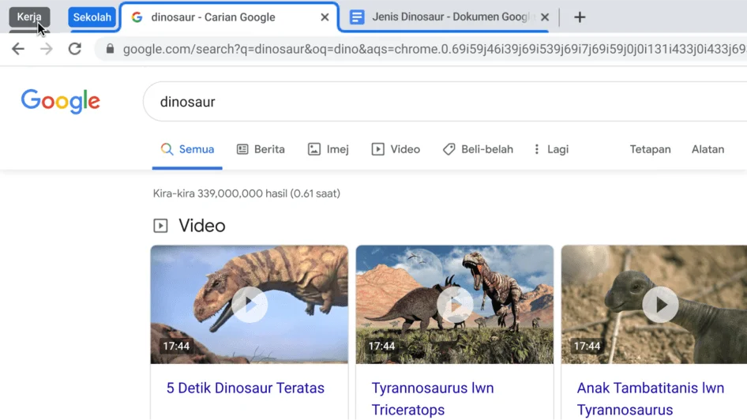Click the browser back arrow
This screenshot has width=747, height=420.
point(17,49)
